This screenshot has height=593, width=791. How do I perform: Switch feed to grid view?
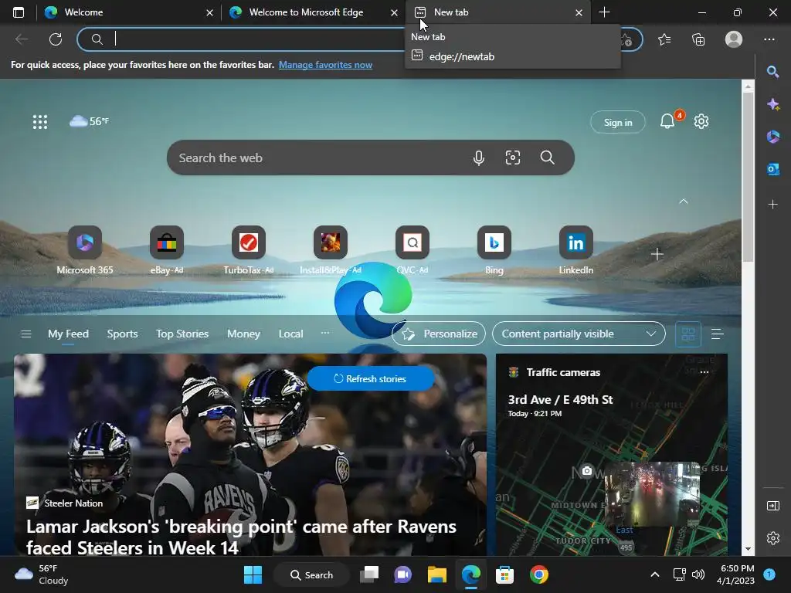click(x=688, y=334)
